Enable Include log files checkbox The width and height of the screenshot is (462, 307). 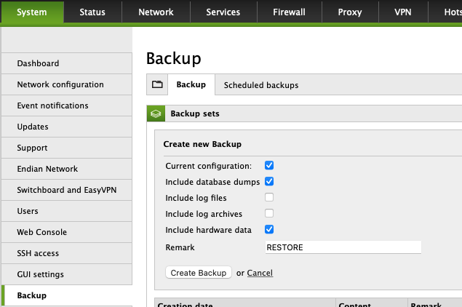click(269, 197)
